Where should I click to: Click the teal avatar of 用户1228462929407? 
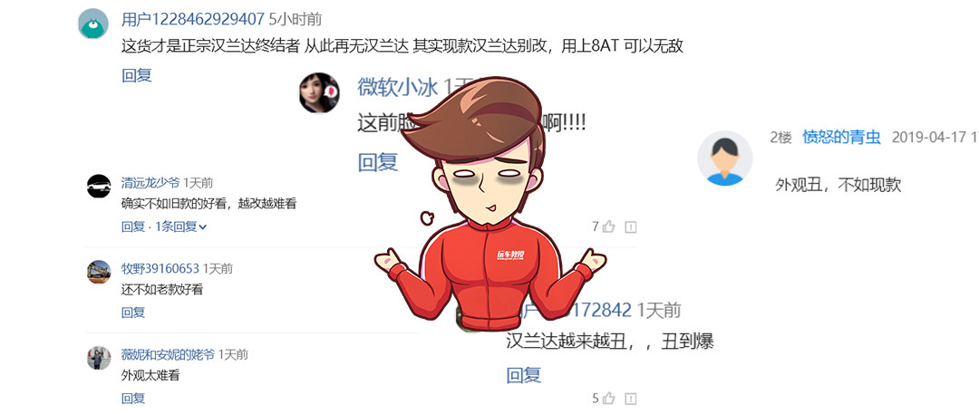93,24
